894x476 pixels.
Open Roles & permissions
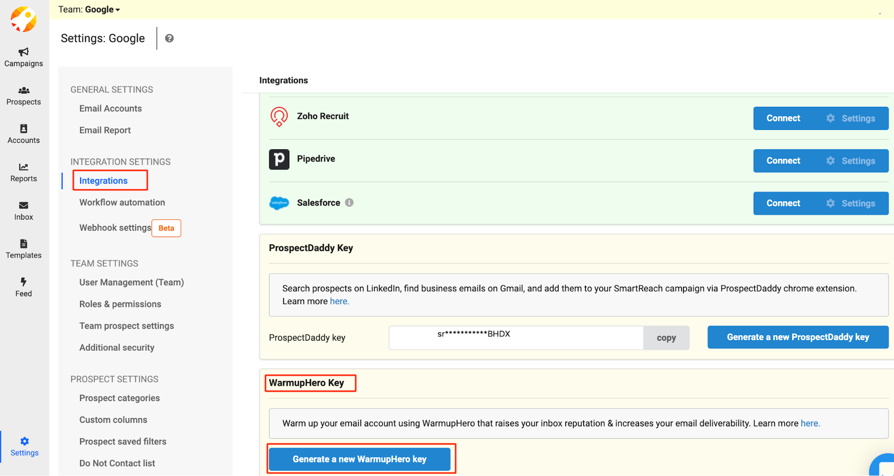pyautogui.click(x=120, y=305)
